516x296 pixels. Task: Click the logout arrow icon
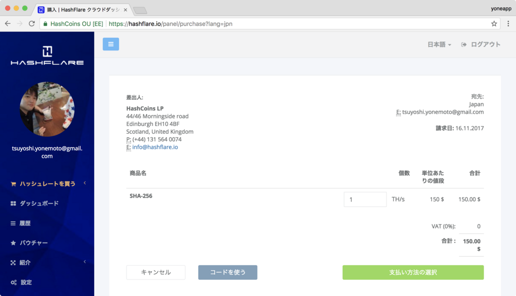point(464,44)
